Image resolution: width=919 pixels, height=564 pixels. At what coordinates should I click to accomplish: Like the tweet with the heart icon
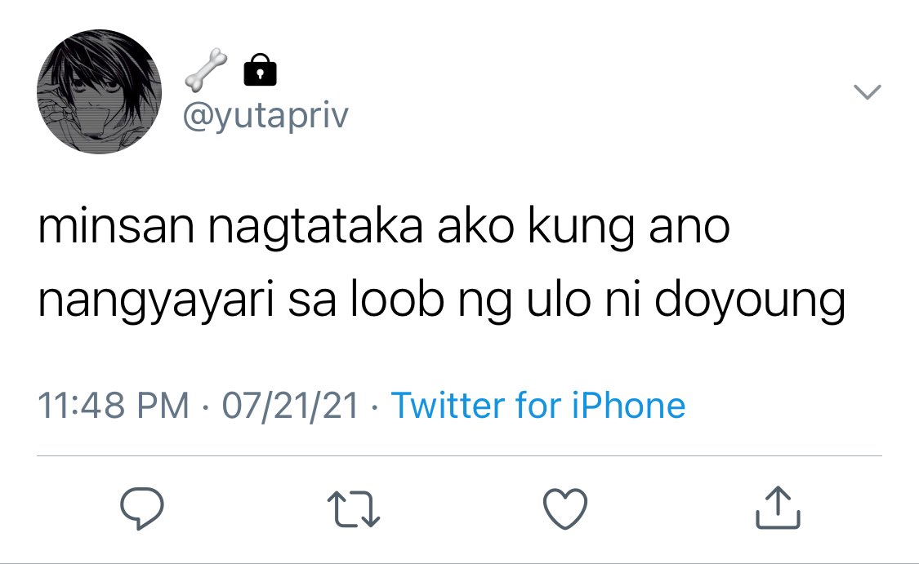pos(565,509)
